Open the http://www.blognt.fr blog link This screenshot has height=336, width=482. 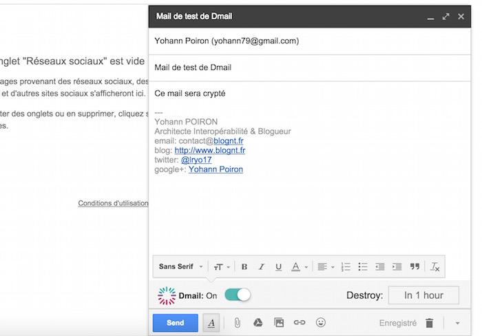click(209, 150)
